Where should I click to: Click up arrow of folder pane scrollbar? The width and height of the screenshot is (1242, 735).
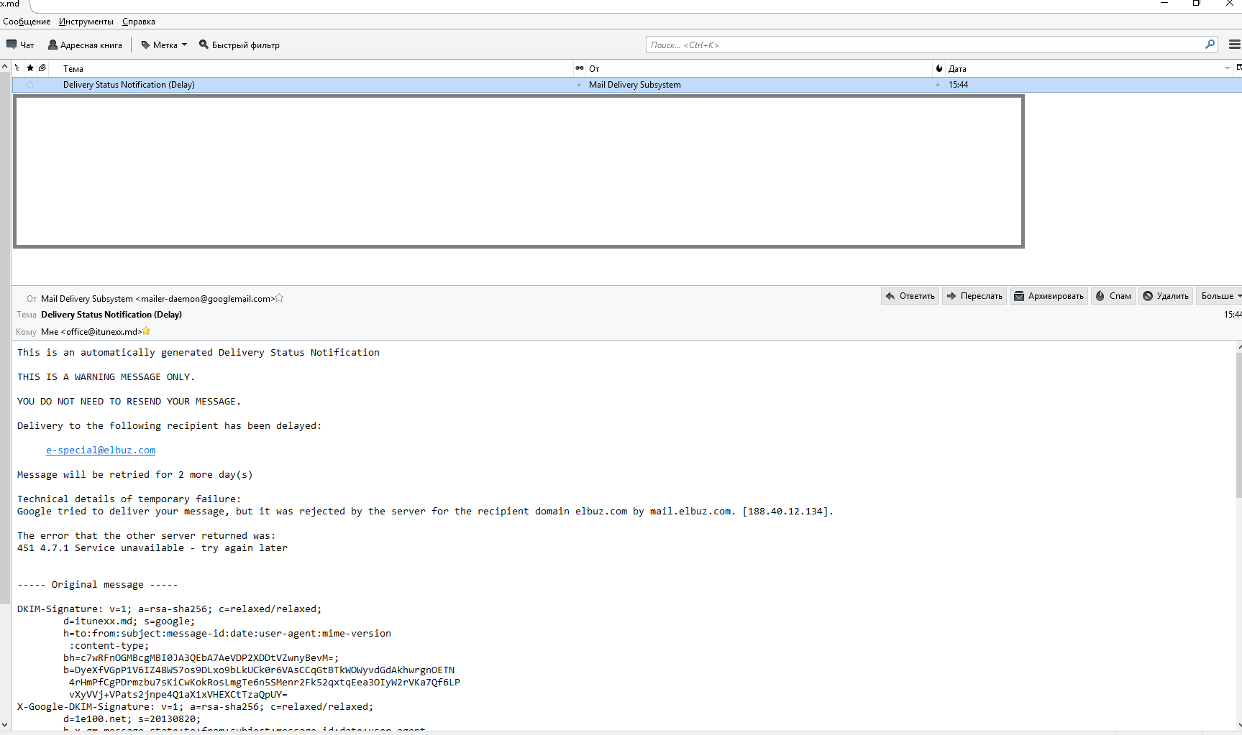(5, 66)
